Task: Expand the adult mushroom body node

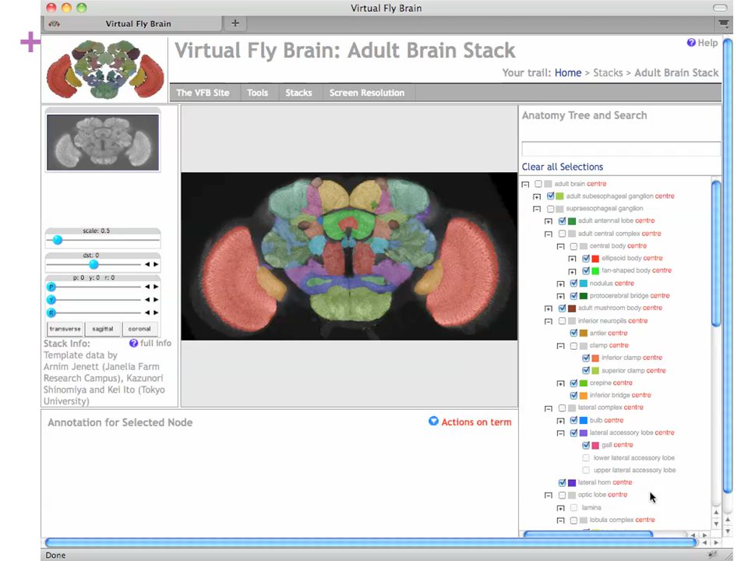Action: [549, 309]
